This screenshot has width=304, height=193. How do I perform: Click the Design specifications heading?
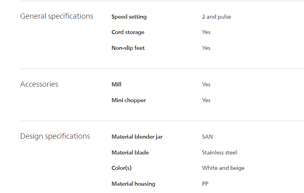pos(55,136)
